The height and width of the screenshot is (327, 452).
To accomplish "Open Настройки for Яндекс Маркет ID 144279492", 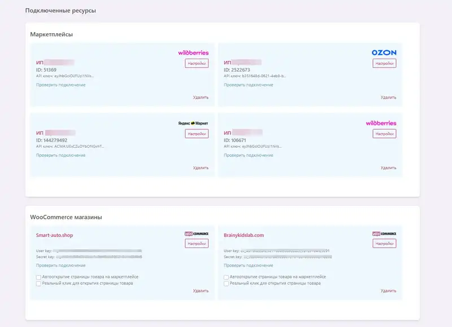I will click(197, 134).
